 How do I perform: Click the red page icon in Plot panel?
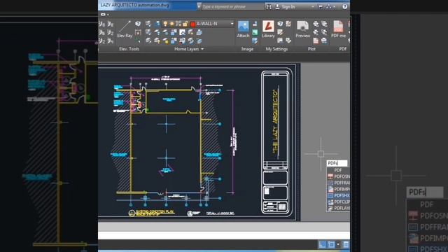pos(316,41)
